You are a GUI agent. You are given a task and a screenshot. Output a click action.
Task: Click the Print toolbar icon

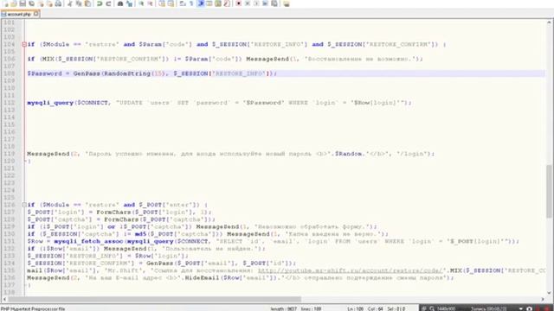(58, 3)
